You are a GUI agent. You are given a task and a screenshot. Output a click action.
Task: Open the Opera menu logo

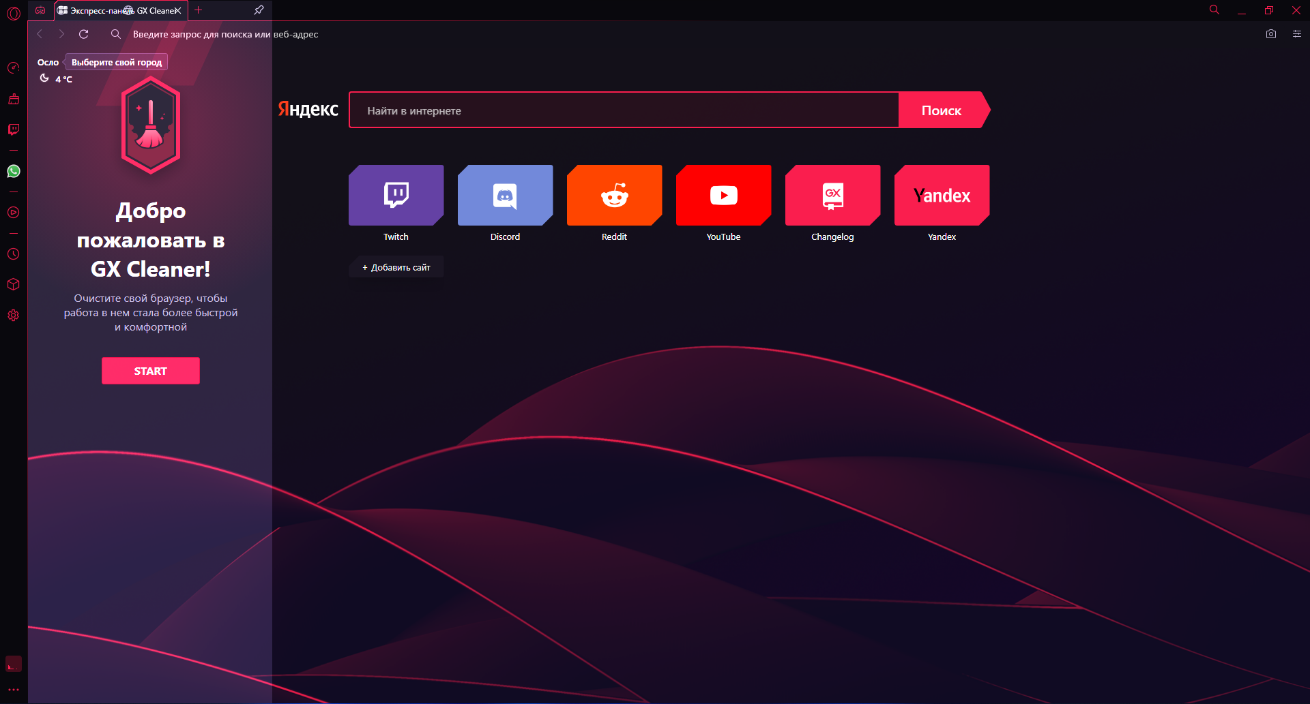[14, 13]
